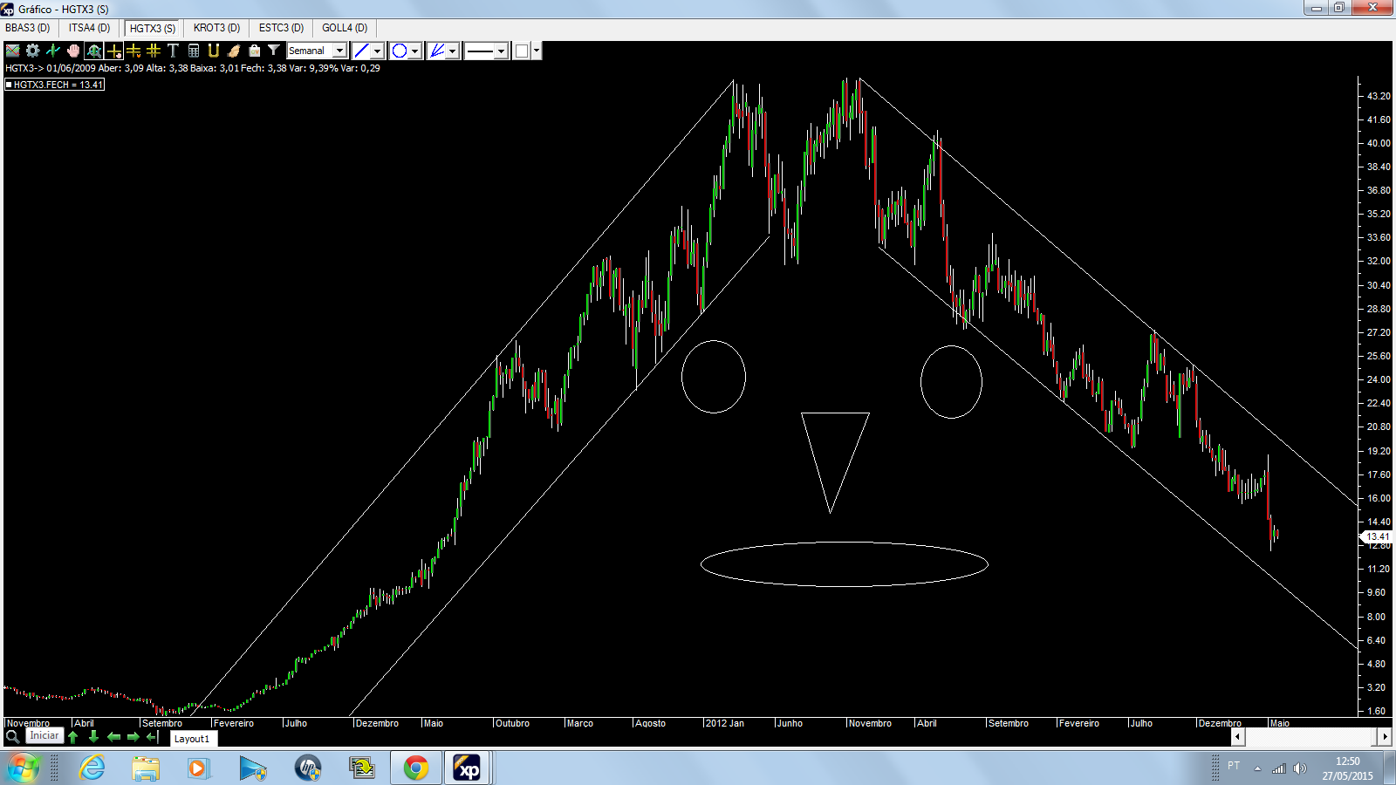Switch to GOLL4 (D) tab

click(x=345, y=28)
